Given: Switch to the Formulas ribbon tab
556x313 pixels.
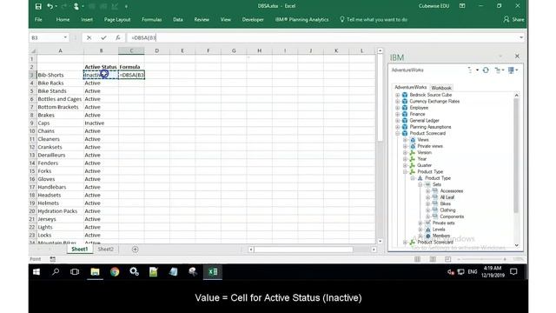Looking at the screenshot, I should click(152, 19).
